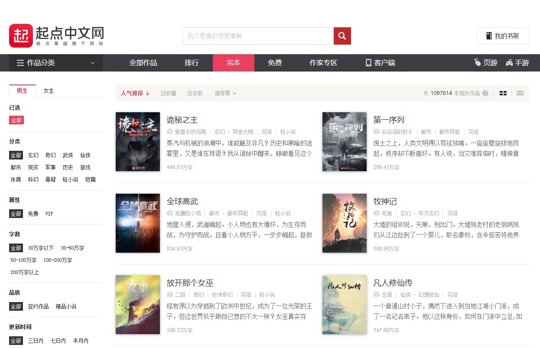Switch to list view layout icon
This screenshot has width=540, height=348.
520,93
